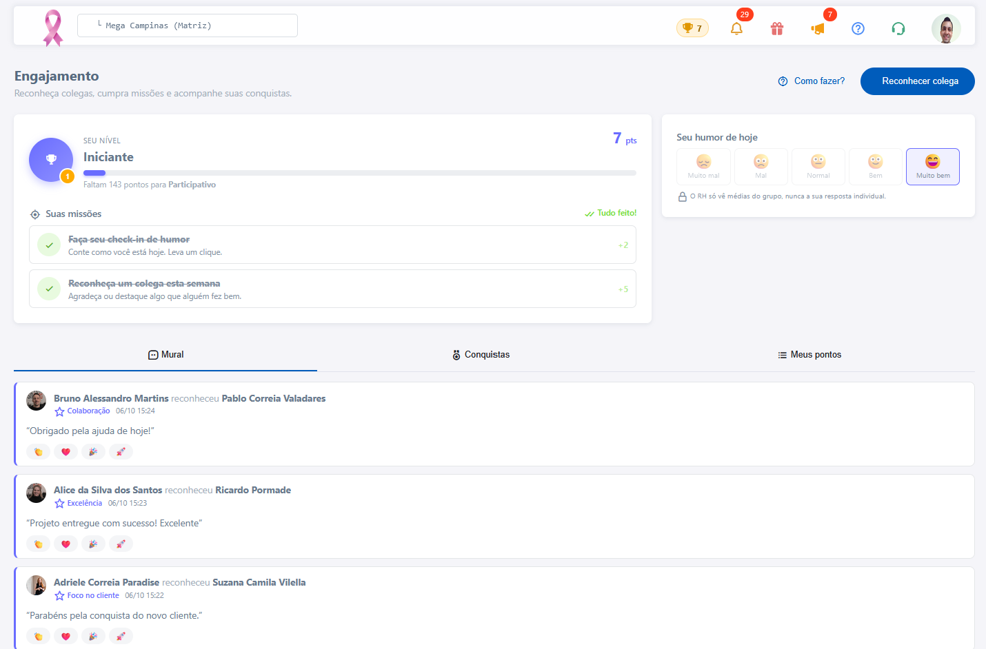The width and height of the screenshot is (986, 649).
Task: Click the Mega Campinas (Matriz) company field
Action: click(x=188, y=25)
